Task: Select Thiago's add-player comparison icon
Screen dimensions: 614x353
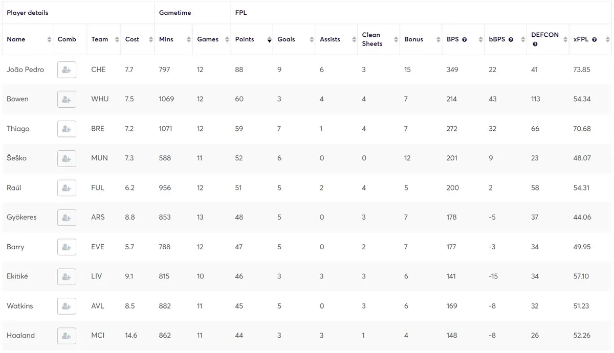Action: [x=67, y=129]
